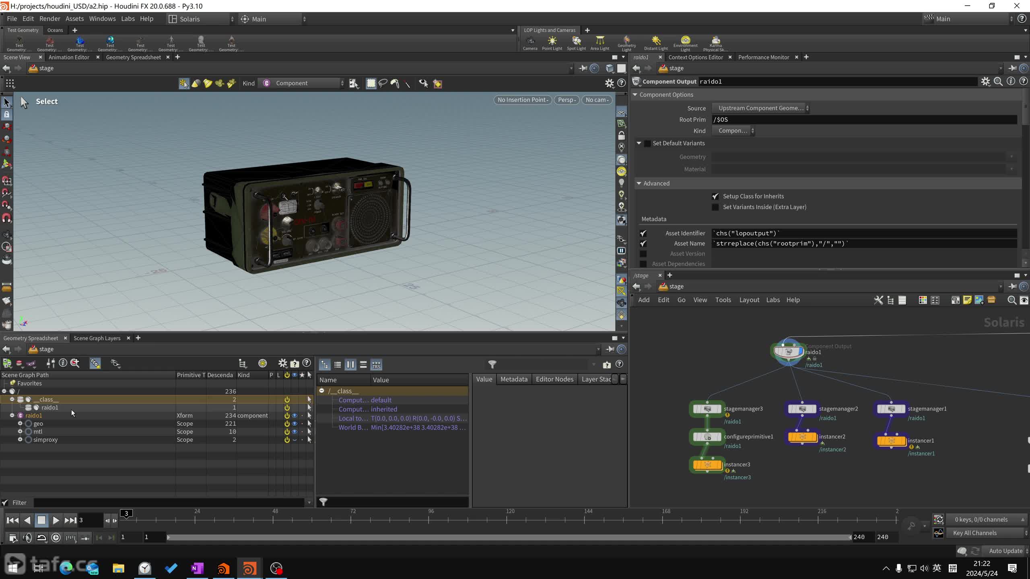Click the funnel filter icon above Value tabs
Image resolution: width=1030 pixels, height=579 pixels.
coord(492,364)
